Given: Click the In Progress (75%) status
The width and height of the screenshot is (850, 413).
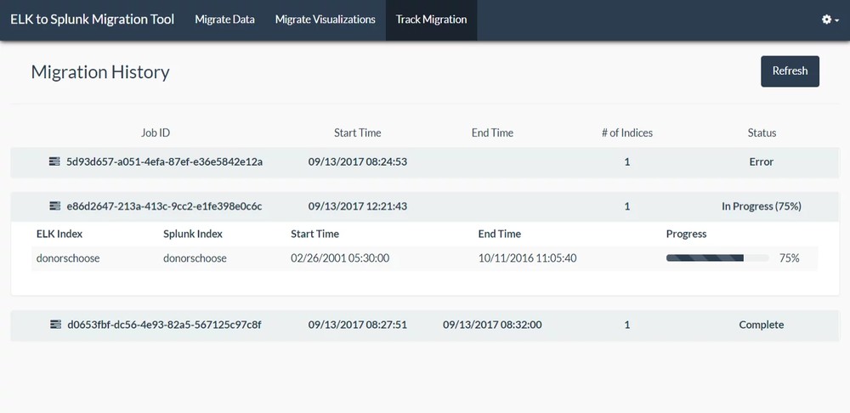Looking at the screenshot, I should [x=761, y=206].
